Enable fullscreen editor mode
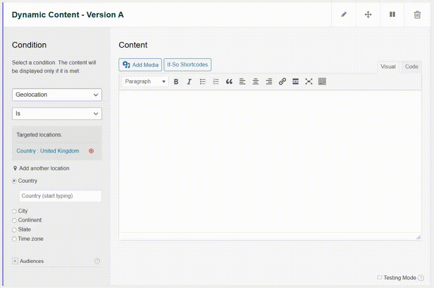434x288 pixels. point(309,81)
